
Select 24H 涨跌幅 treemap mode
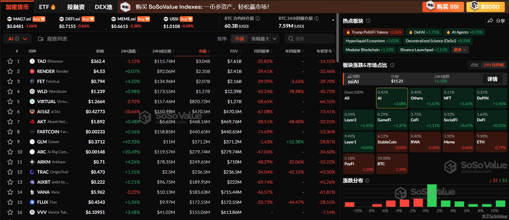494,65
